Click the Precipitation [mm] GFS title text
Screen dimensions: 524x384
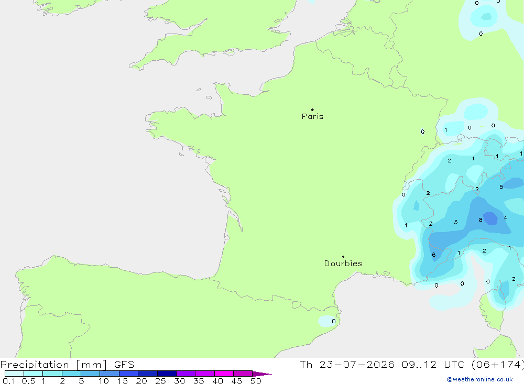tap(67, 364)
